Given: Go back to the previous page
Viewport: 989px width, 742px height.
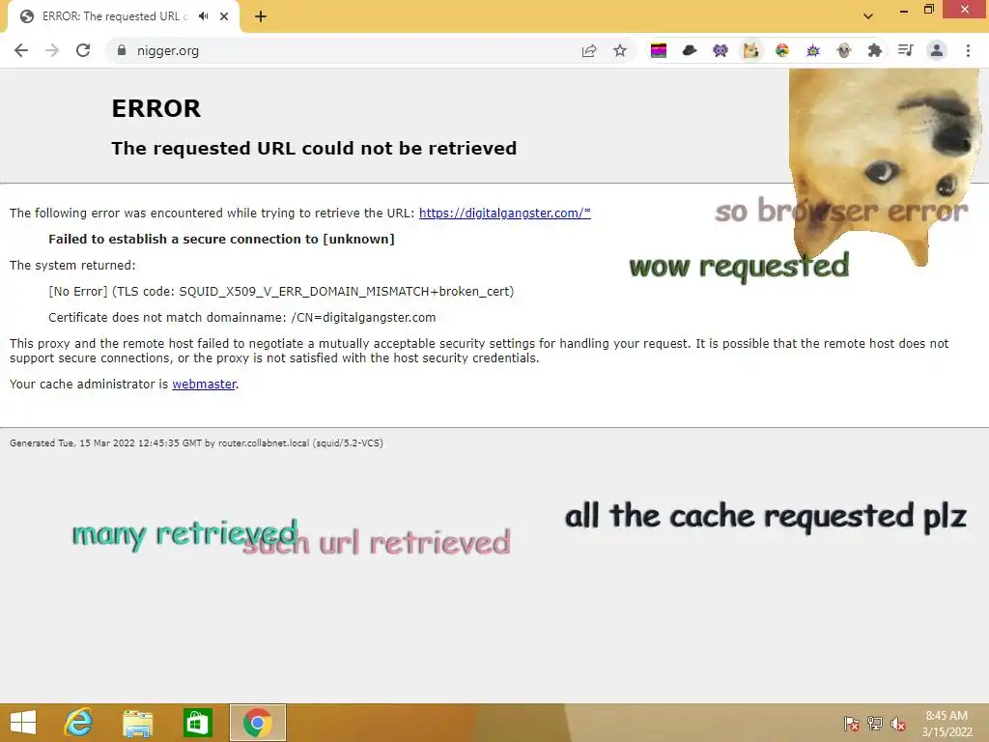Looking at the screenshot, I should tap(21, 50).
